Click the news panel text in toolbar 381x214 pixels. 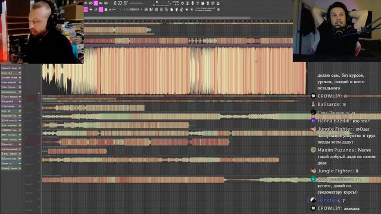205,10
